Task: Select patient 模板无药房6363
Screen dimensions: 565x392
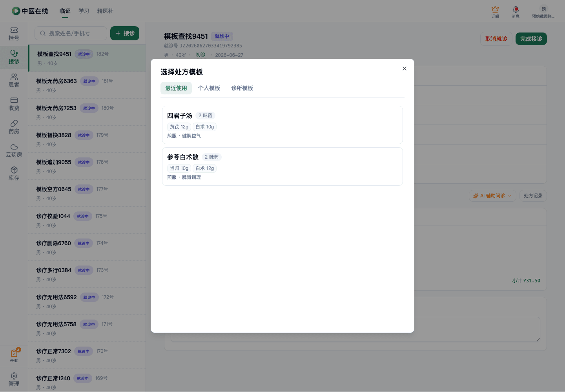Action: 87,85
